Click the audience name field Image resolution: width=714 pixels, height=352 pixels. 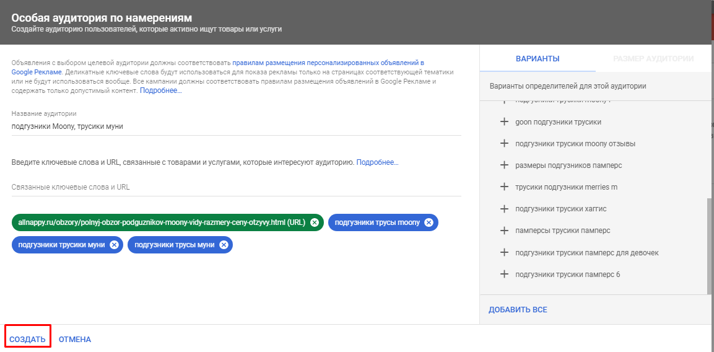click(235, 126)
